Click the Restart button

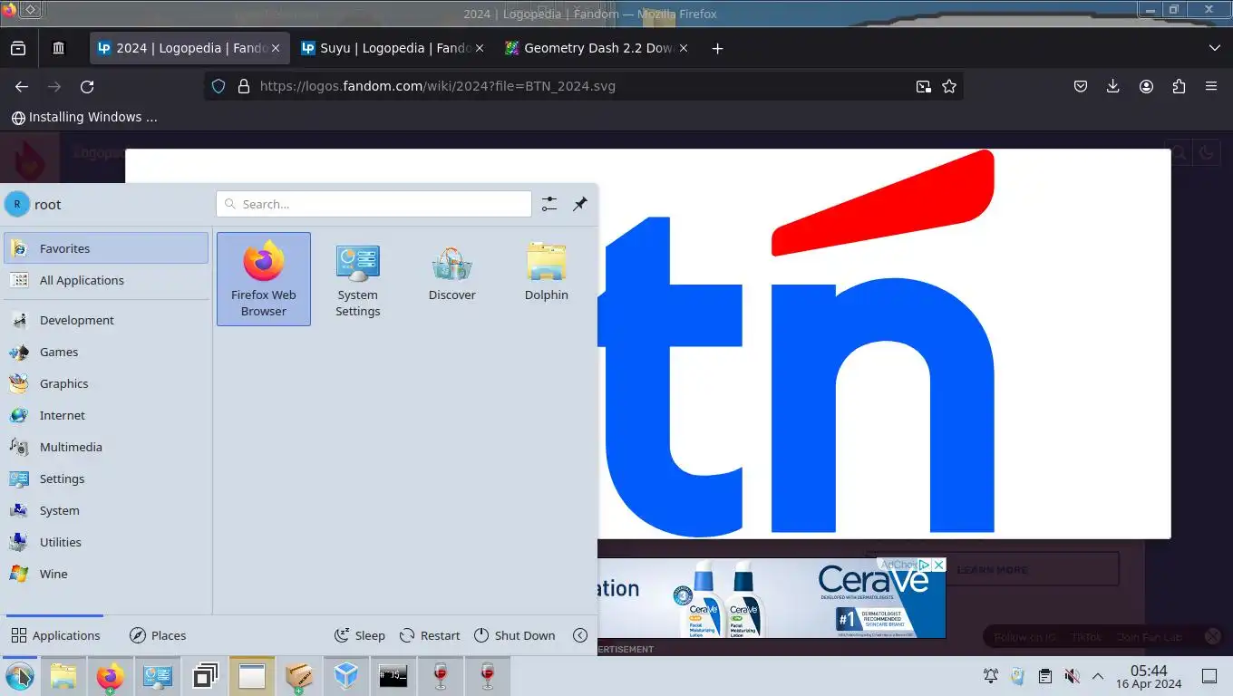point(430,635)
